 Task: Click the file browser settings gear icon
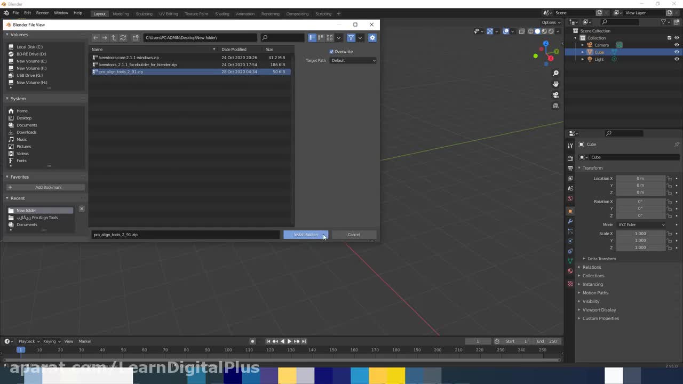point(372,38)
